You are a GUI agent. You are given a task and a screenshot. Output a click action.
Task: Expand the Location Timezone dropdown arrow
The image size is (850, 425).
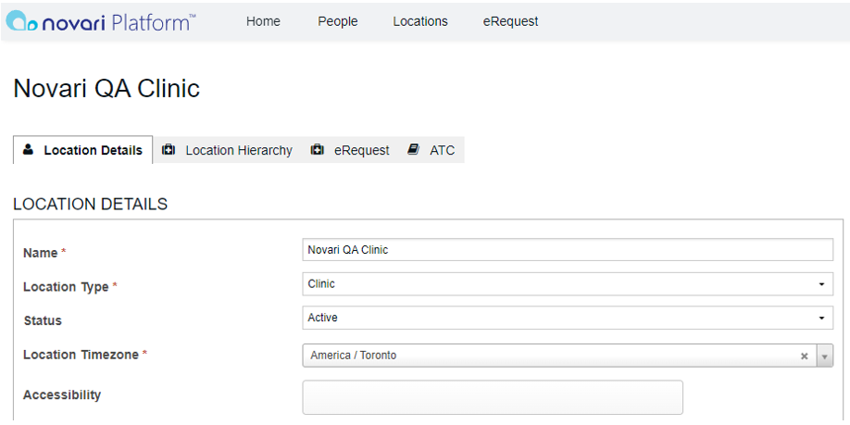[x=824, y=356]
